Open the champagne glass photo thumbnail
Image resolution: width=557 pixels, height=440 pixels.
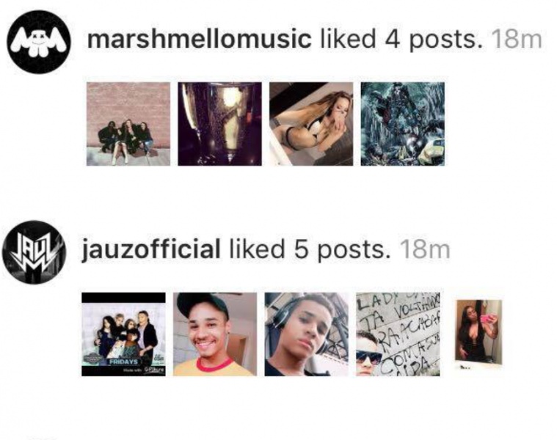[220, 124]
